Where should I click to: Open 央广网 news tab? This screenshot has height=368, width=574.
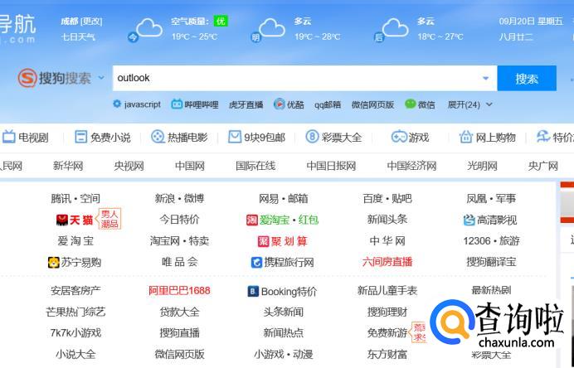(x=543, y=166)
